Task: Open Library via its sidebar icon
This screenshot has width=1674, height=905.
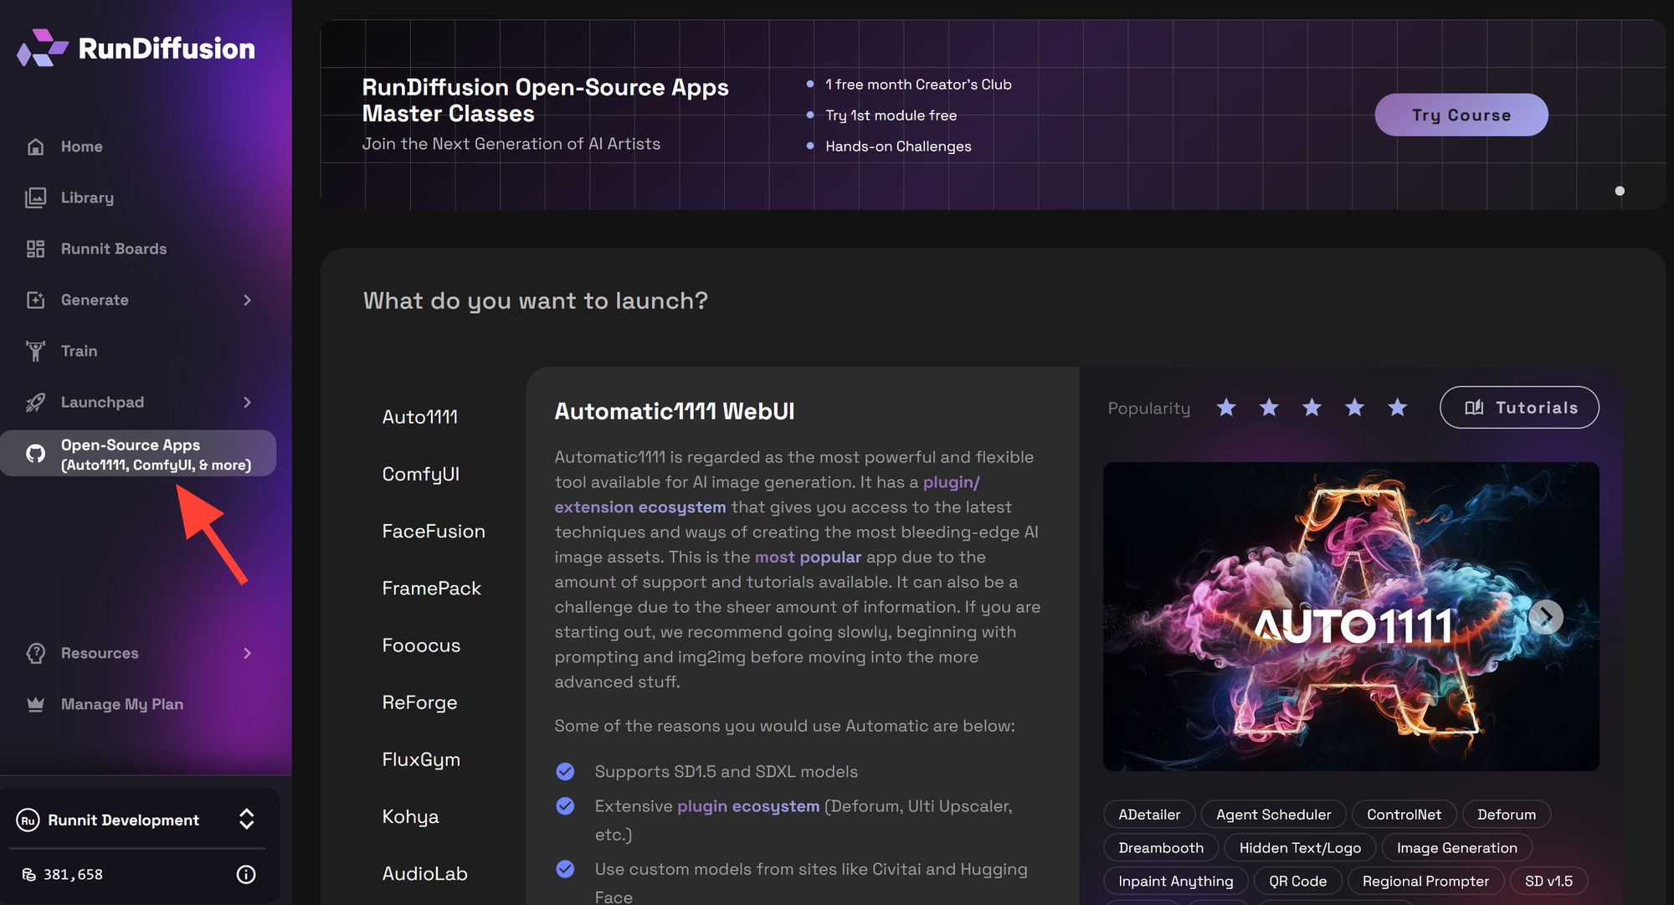Action: click(x=35, y=198)
